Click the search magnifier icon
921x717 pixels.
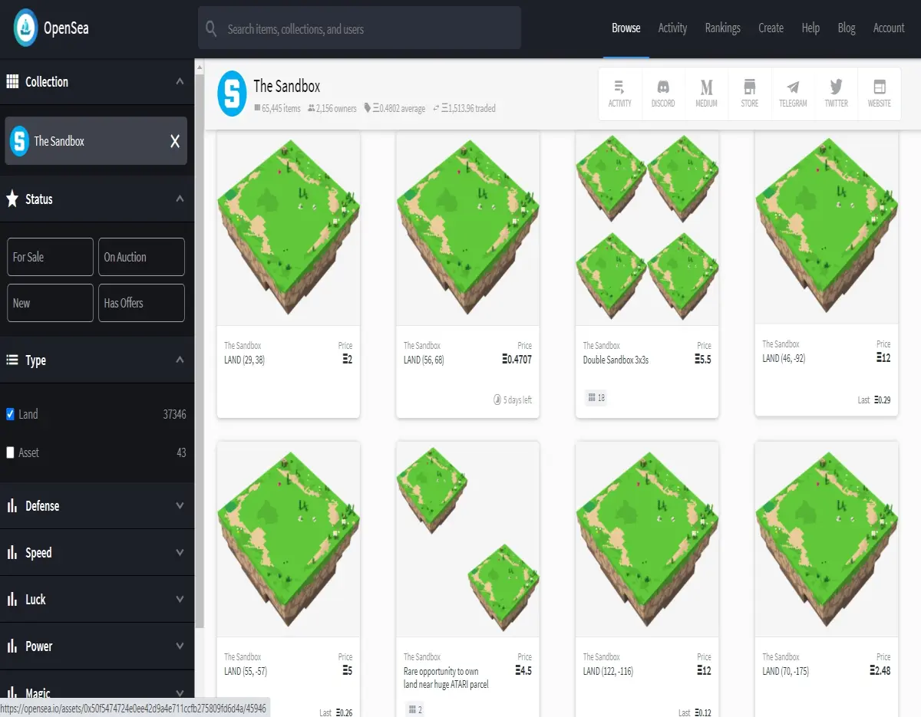click(x=212, y=29)
